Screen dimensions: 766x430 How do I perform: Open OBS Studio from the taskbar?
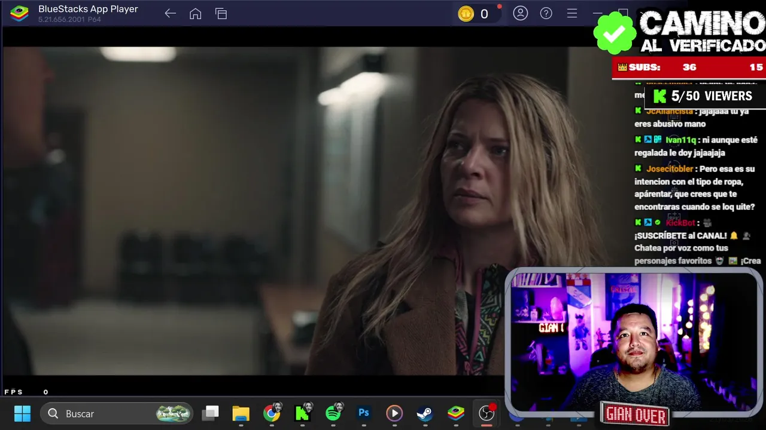[x=487, y=413]
